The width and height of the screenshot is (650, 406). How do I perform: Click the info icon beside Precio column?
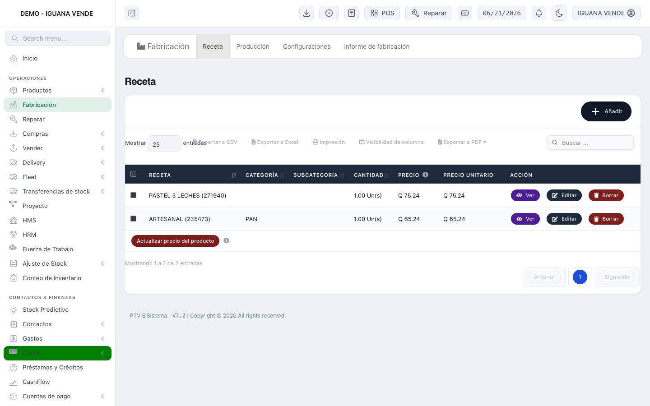pos(425,175)
